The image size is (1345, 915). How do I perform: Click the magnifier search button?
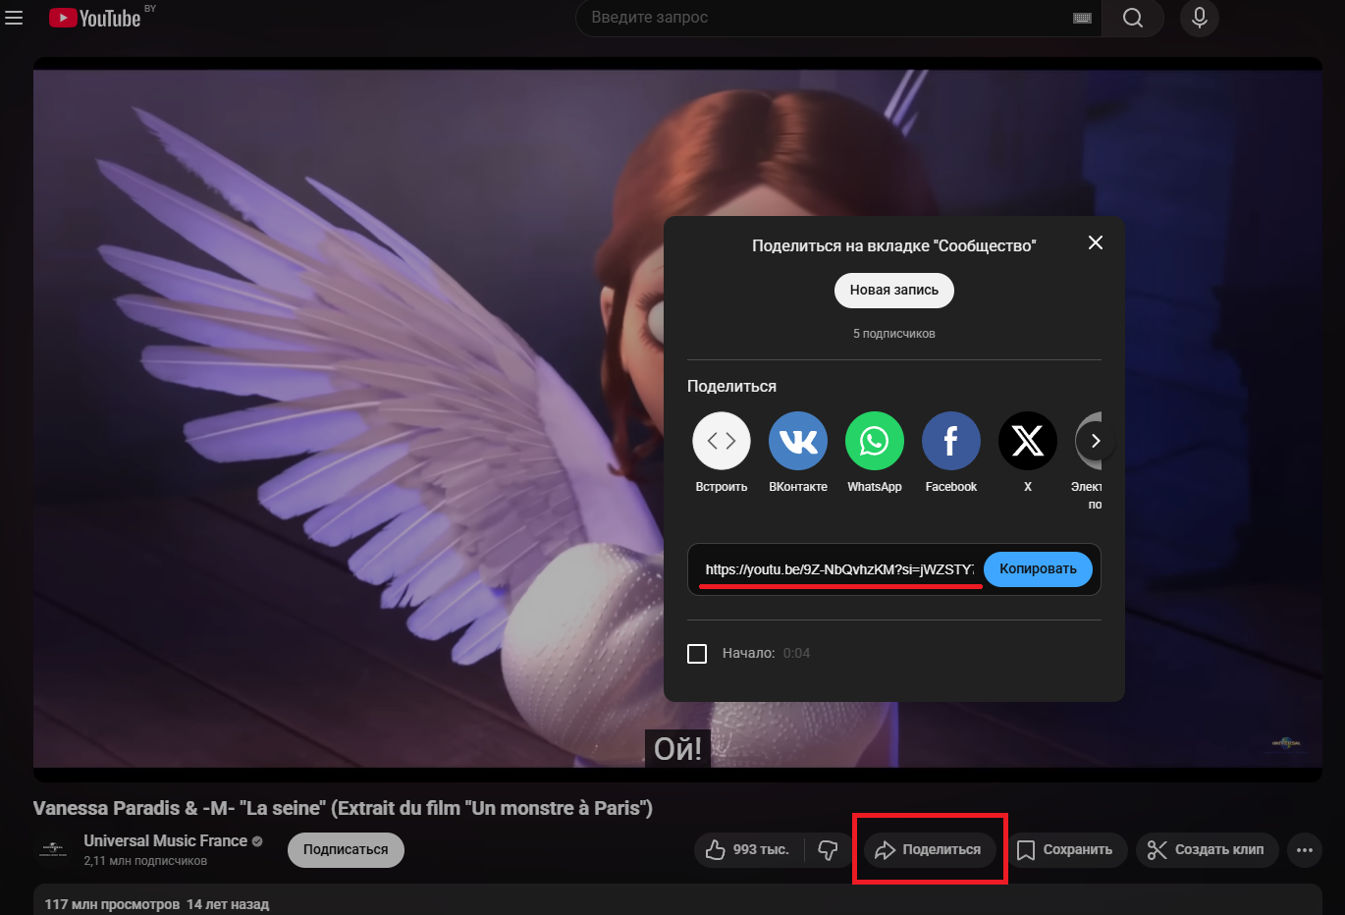(x=1133, y=18)
